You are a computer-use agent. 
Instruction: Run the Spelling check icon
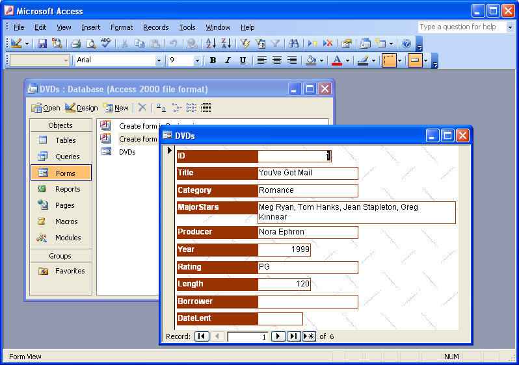coord(106,44)
